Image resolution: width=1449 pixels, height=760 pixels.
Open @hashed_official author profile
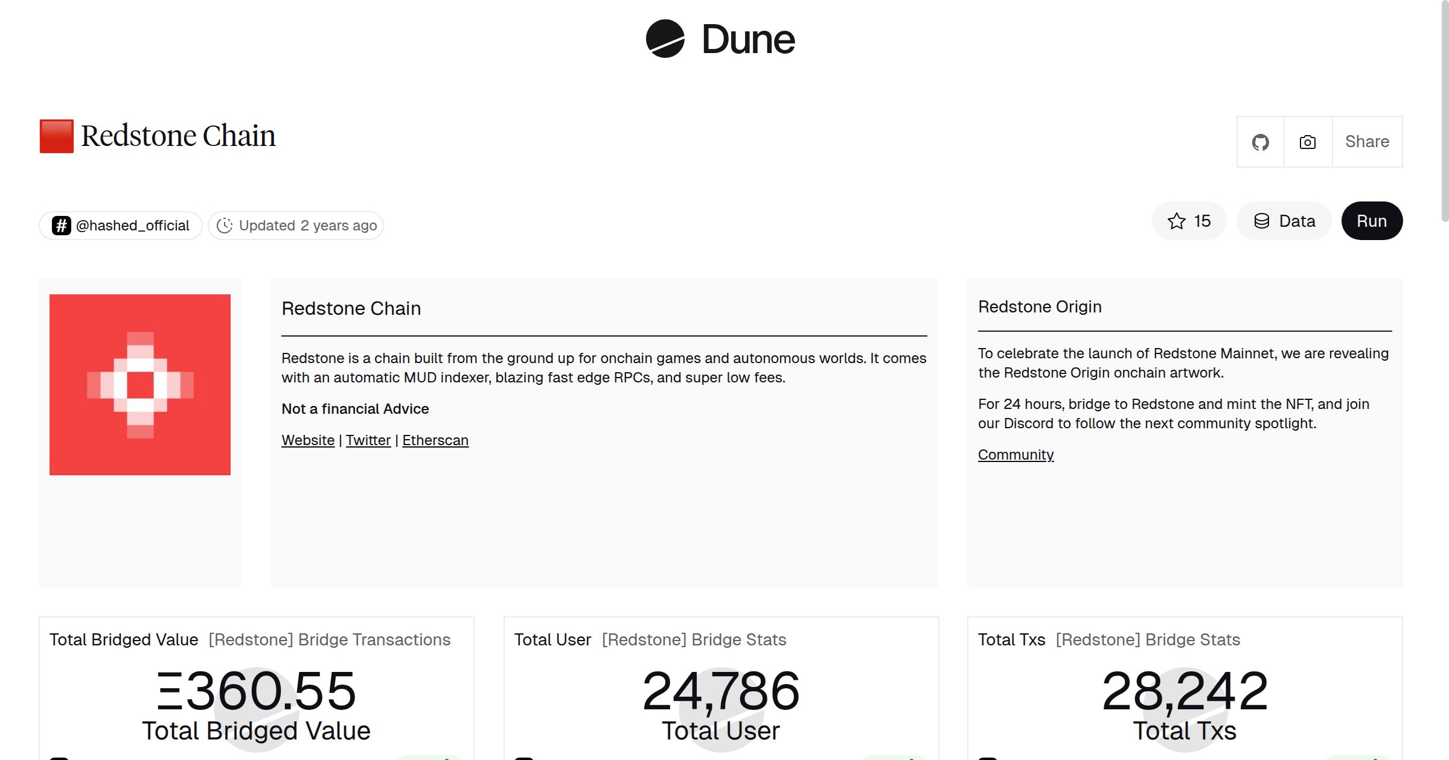click(x=132, y=226)
